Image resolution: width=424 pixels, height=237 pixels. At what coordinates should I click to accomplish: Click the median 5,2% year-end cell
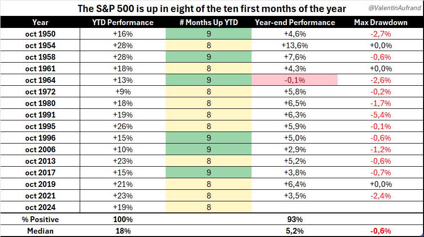295,231
